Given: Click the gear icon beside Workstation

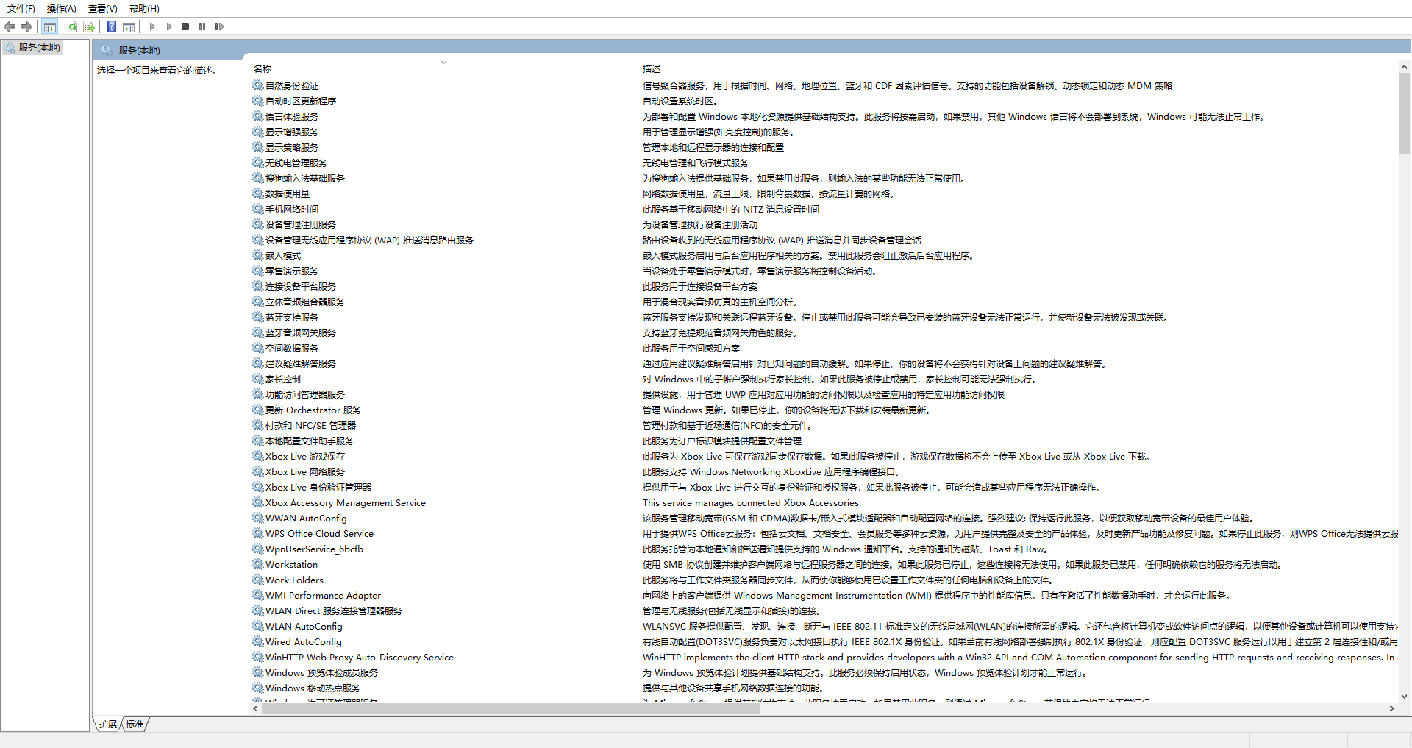Looking at the screenshot, I should point(258,564).
